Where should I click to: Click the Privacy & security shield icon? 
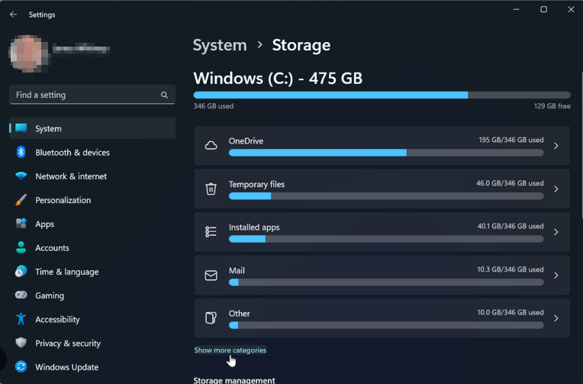pos(21,343)
